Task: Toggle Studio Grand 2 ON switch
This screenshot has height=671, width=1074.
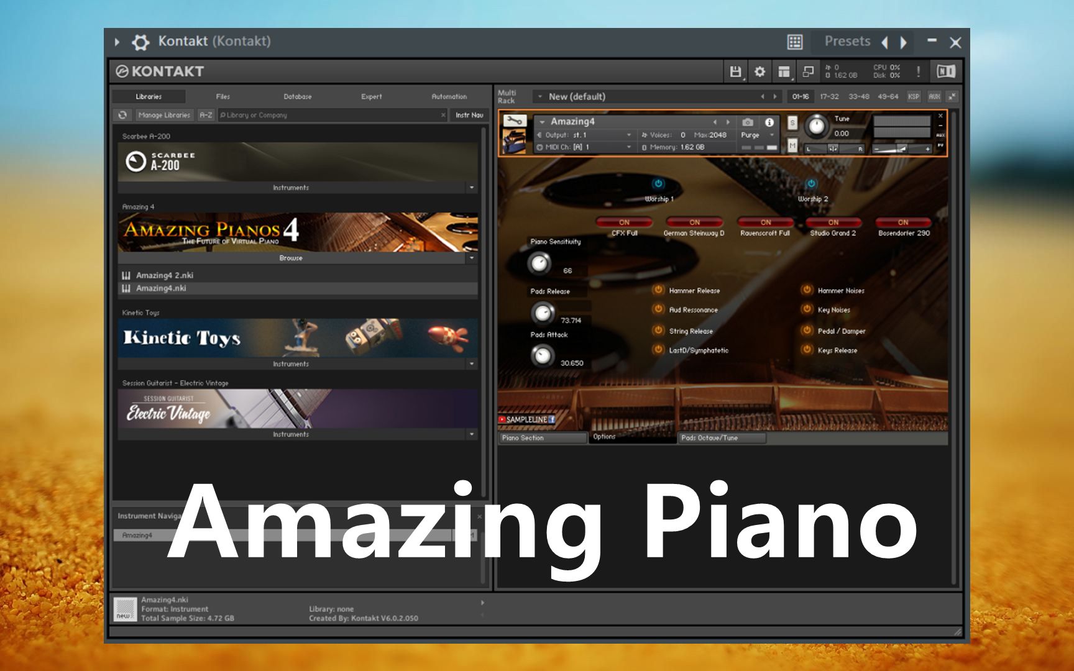Action: [x=833, y=222]
